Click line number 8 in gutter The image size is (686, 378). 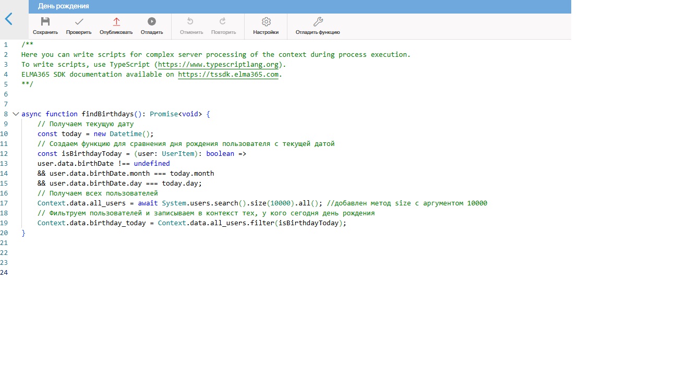[6, 114]
